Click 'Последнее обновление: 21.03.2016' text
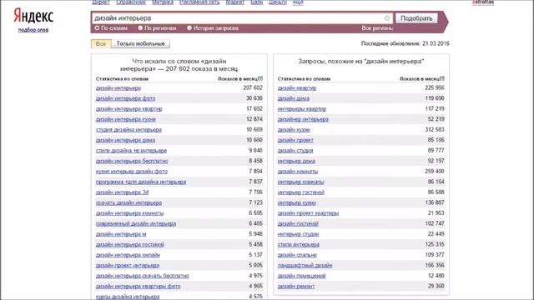534x300 pixels. pos(406,43)
